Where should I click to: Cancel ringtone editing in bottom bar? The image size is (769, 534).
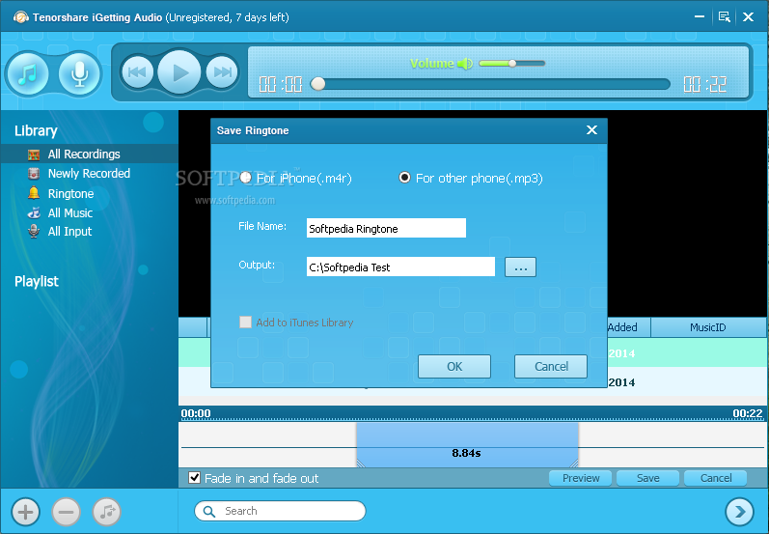716,478
